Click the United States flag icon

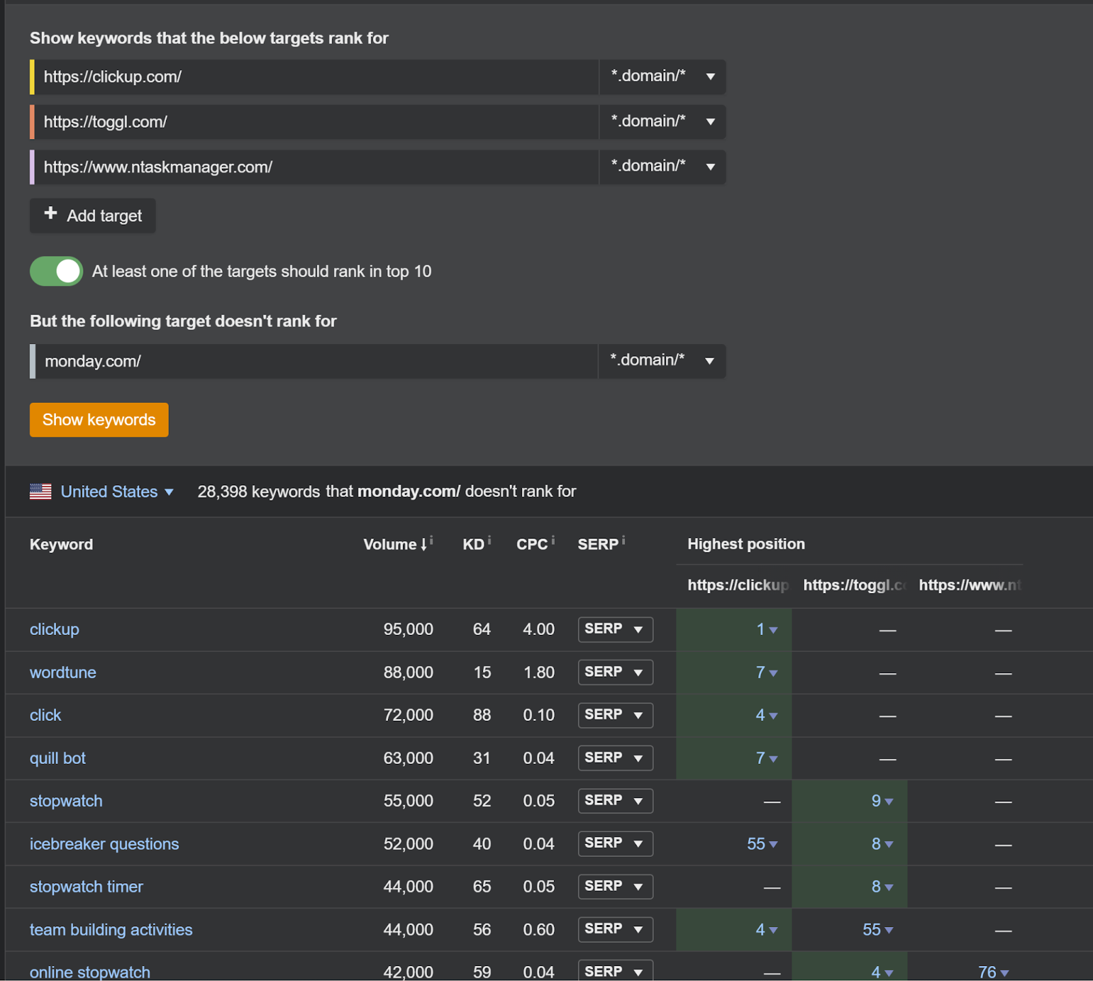[x=40, y=492]
